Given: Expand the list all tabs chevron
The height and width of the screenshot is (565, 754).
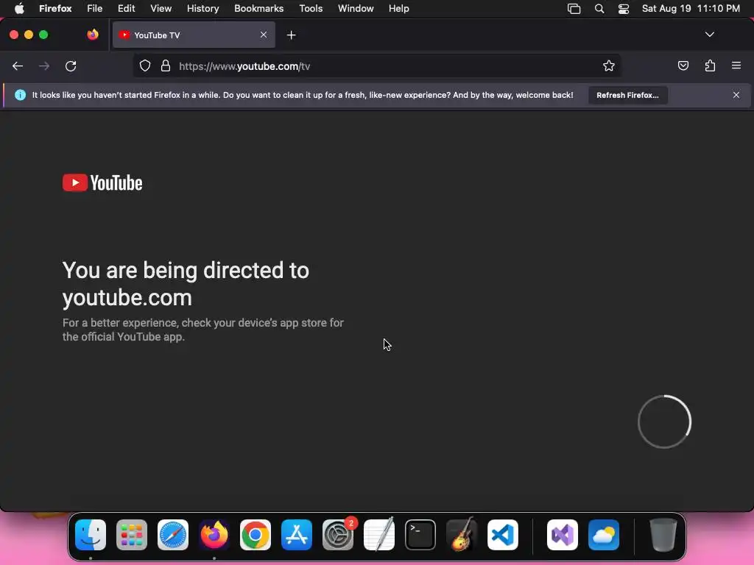Looking at the screenshot, I should 709,35.
